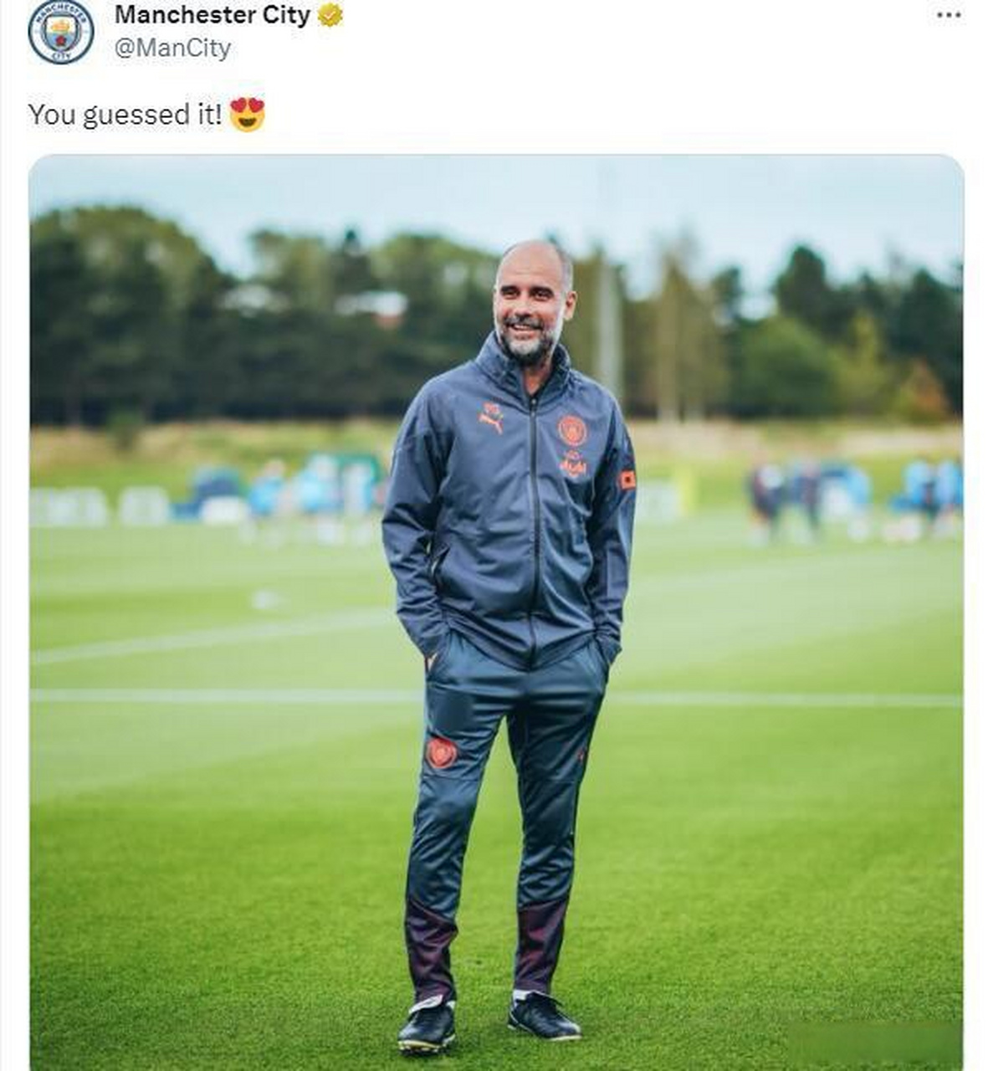Click the Manchester City profile avatar
This screenshot has width=988, height=1071.
tap(60, 32)
